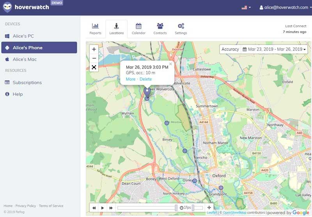
Task: Switch to the Contacts tab
Action: [x=160, y=29]
